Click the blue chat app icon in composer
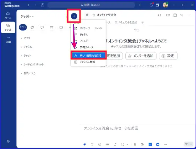 158,144
